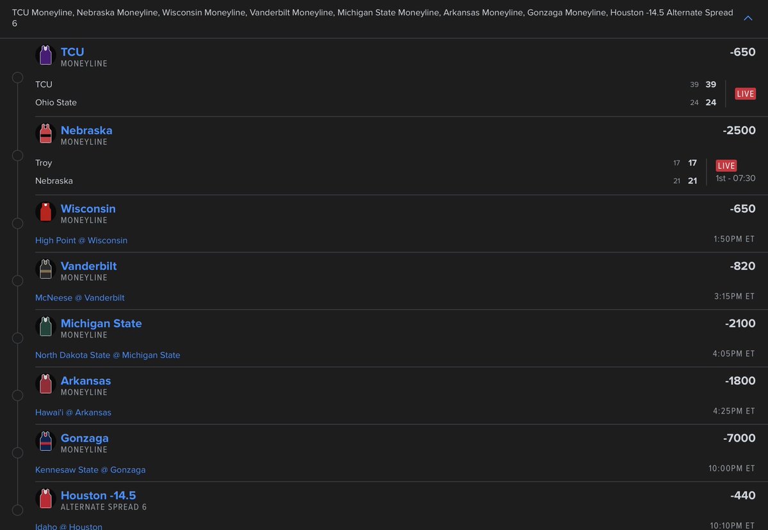Click the Wisconsin jersey icon

coord(45,212)
